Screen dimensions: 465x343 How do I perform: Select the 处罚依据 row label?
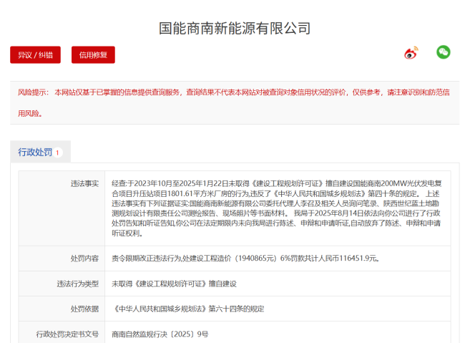(x=84, y=309)
